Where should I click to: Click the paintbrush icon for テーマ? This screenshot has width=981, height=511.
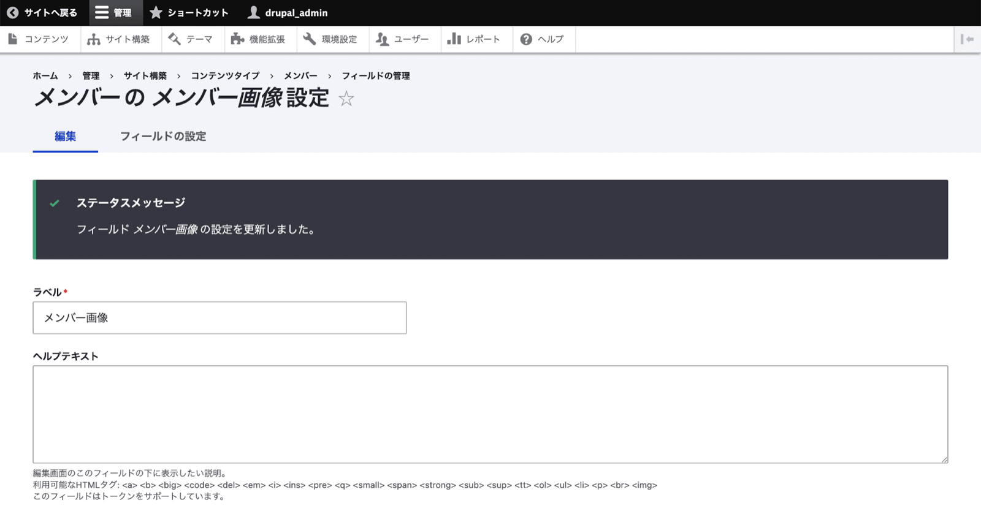click(174, 39)
